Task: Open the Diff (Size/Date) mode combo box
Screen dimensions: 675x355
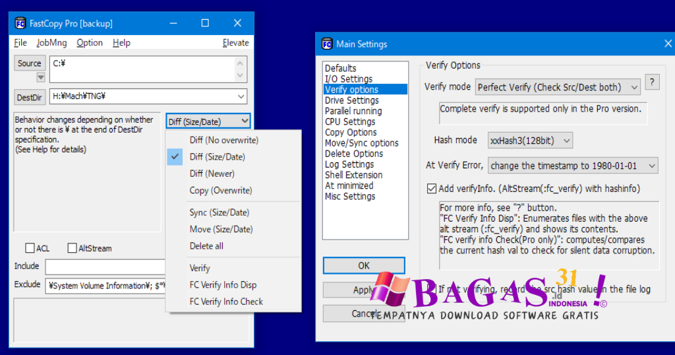Action: (208, 121)
